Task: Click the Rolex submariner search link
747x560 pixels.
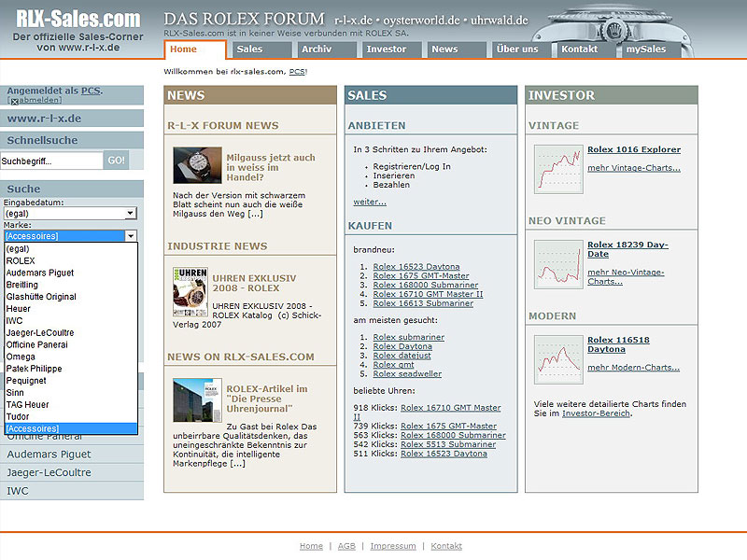Action: (408, 337)
